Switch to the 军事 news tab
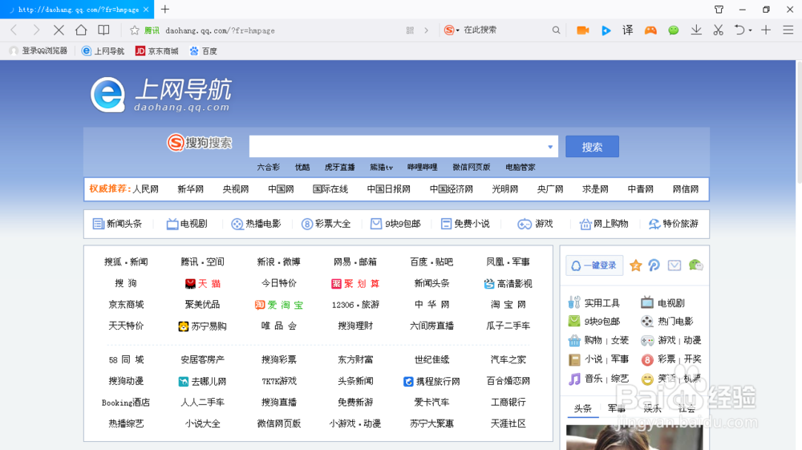 click(616, 408)
